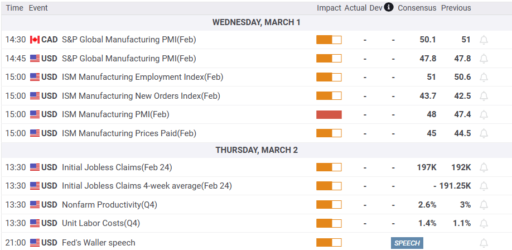Screen dimensions: 512x250
Task: Set alert bell for ISM Manufacturing Employment Index
Action: point(484,77)
